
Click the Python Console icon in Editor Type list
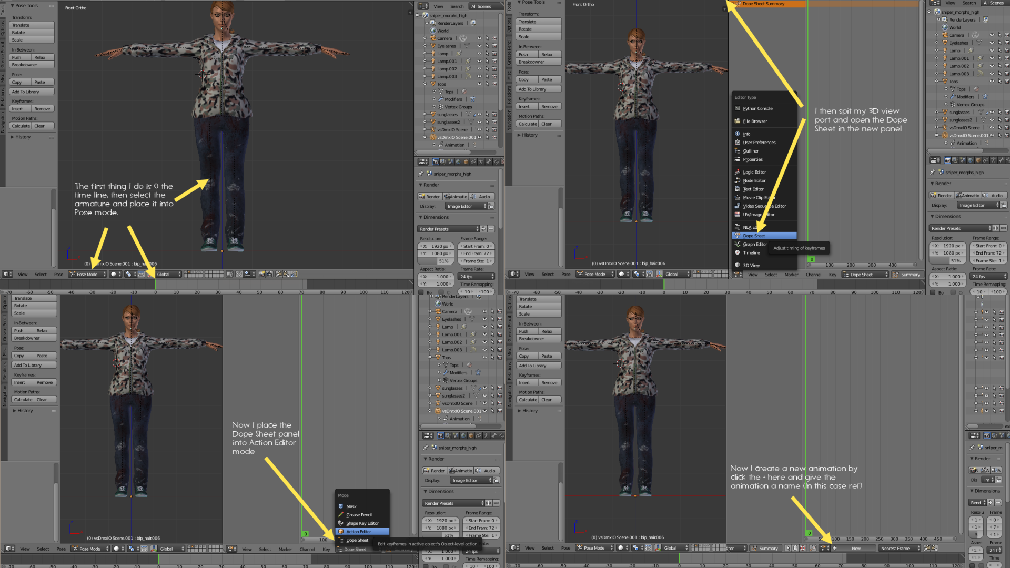click(x=738, y=108)
